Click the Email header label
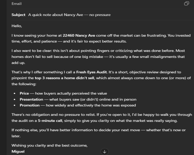Image resolution: width=194 pixels, height=155 pixels. (16, 4)
